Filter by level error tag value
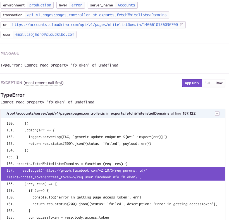 (77, 5)
